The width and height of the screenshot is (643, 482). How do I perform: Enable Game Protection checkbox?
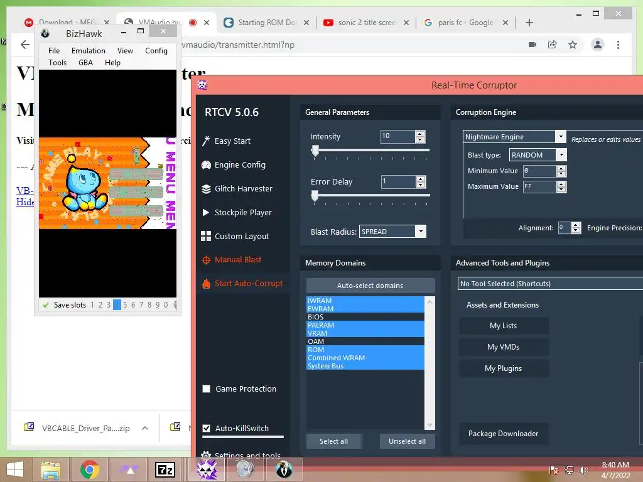pos(206,389)
